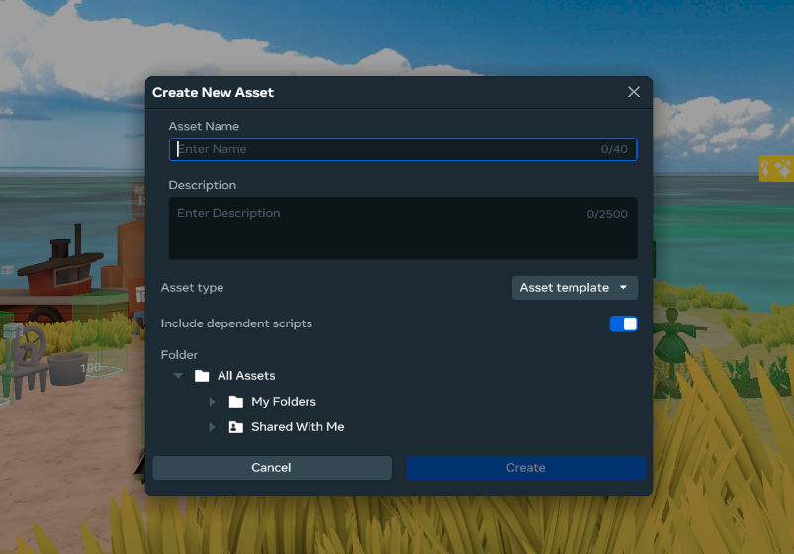Screen dimensions: 794x554
Task: Click the yellow sparkle badge in the scene
Action: tap(776, 168)
